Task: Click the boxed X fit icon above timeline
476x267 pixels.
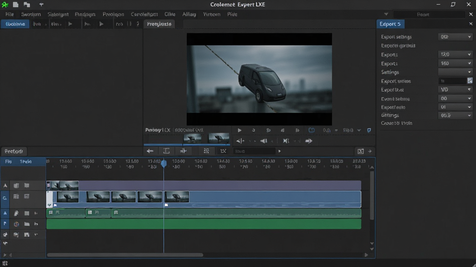Action: point(361,151)
